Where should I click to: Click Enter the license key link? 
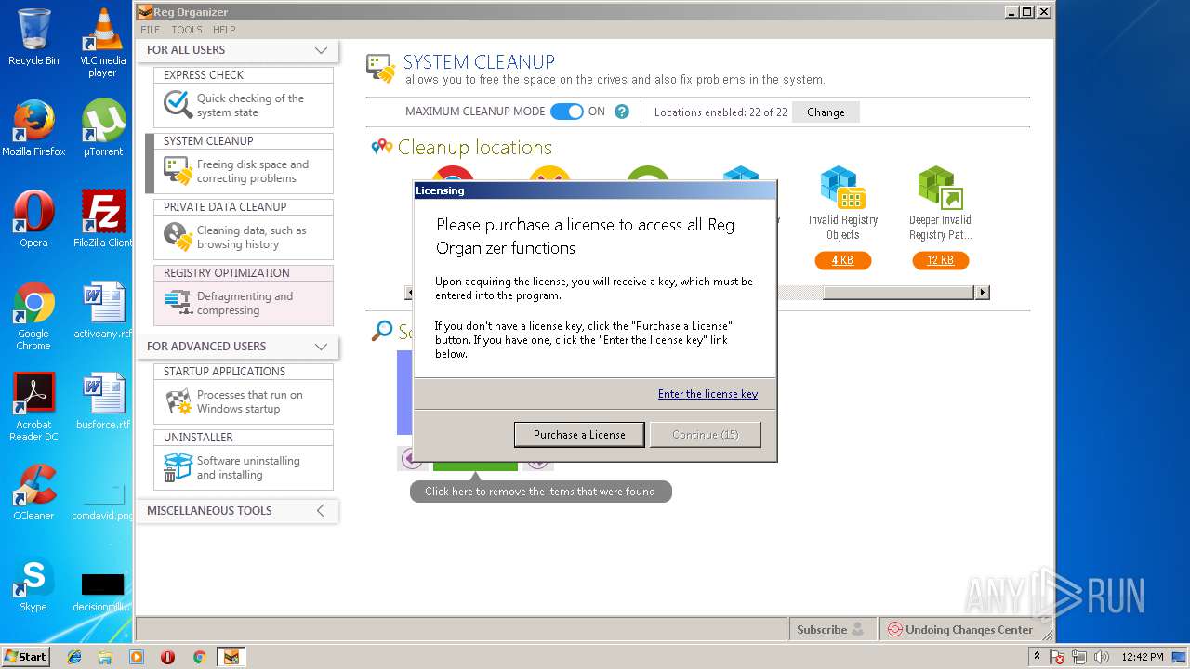pyautogui.click(x=707, y=394)
